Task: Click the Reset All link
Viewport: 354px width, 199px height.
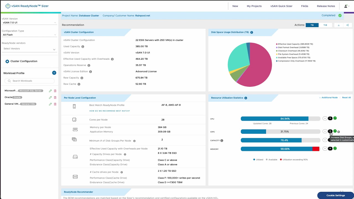Action: coord(346,98)
